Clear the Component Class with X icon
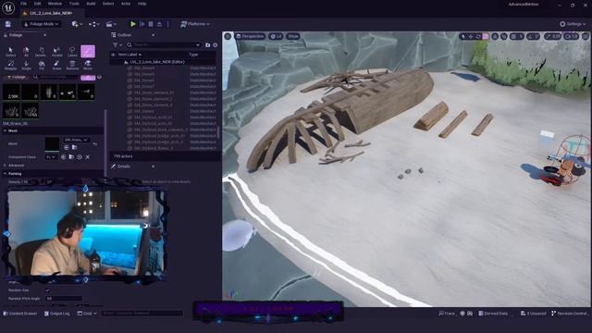Screen dimensions: 592x333 (88, 156)
